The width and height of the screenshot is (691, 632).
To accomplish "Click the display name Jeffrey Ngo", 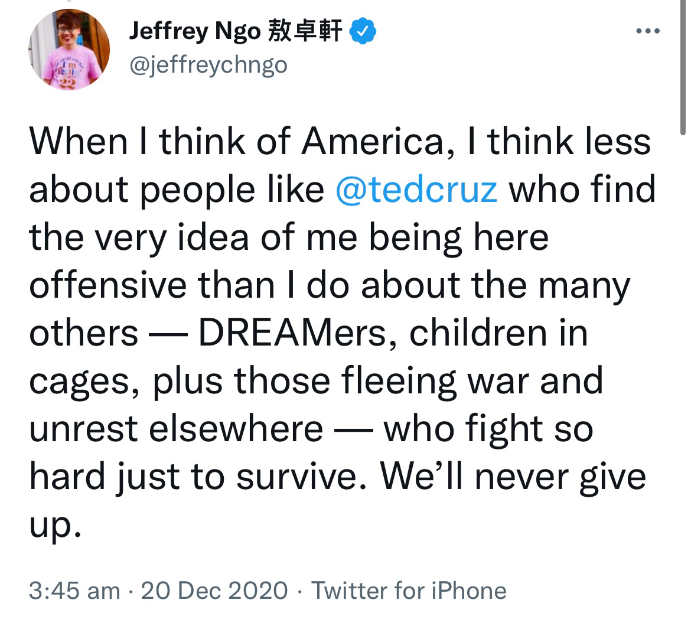I will 195,31.
